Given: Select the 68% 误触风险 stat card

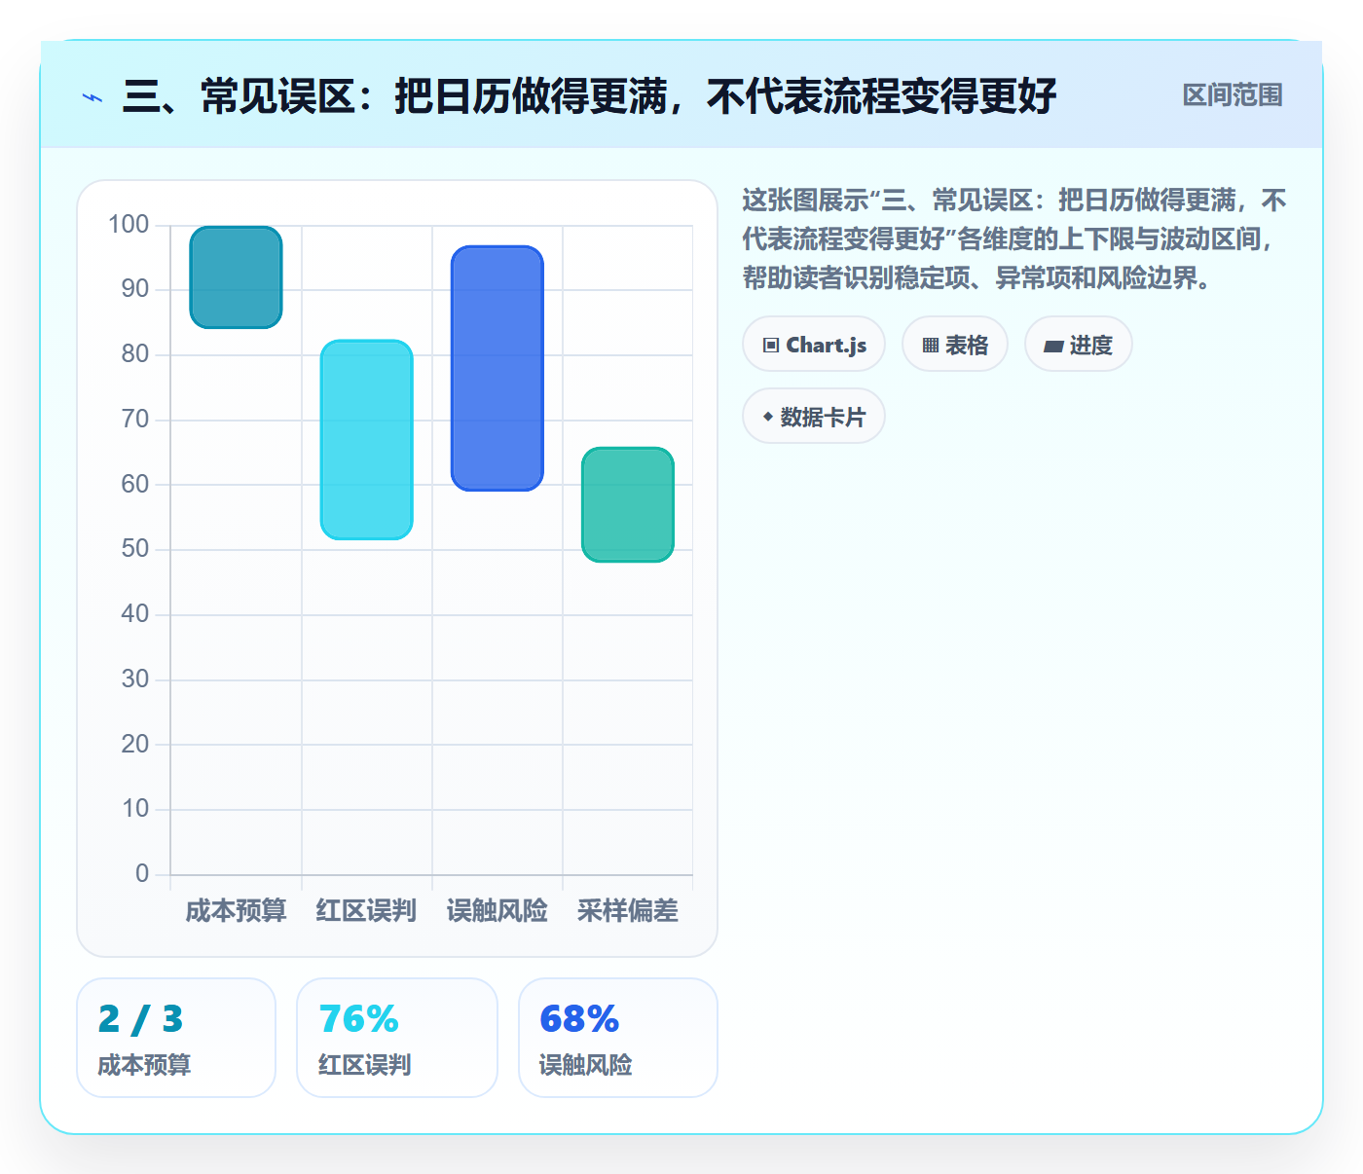Looking at the screenshot, I should [618, 1038].
